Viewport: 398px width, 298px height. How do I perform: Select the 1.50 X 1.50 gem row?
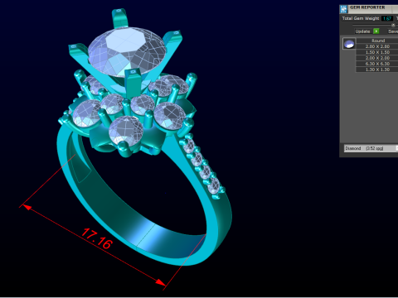tap(377, 52)
